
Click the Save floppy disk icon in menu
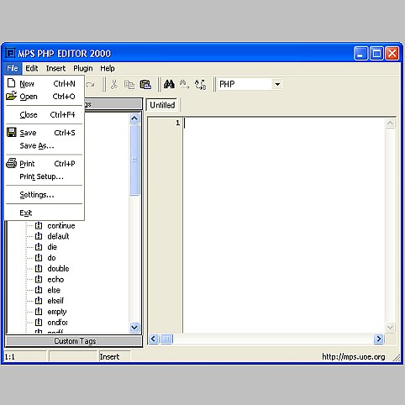(x=12, y=132)
